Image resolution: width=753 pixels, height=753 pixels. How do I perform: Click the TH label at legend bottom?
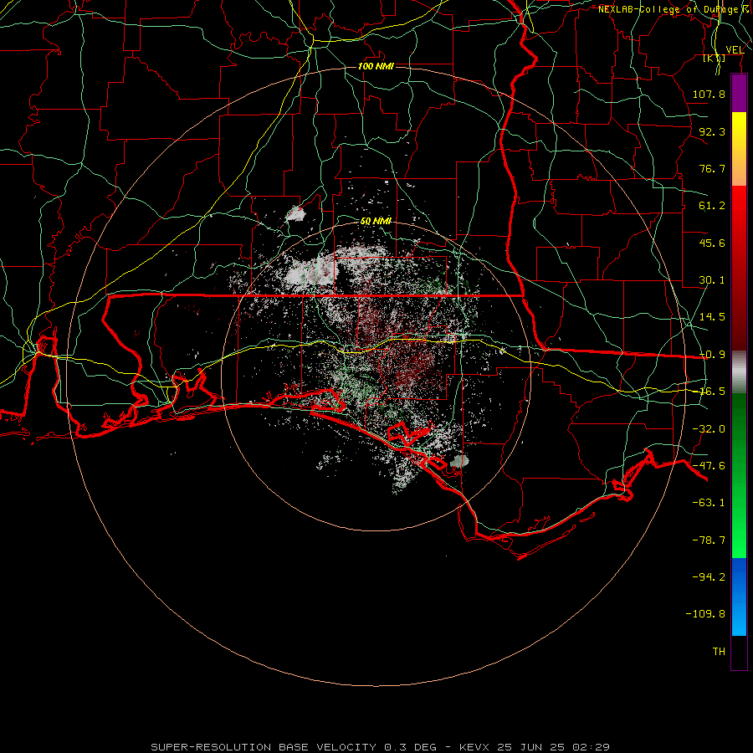coord(719,652)
